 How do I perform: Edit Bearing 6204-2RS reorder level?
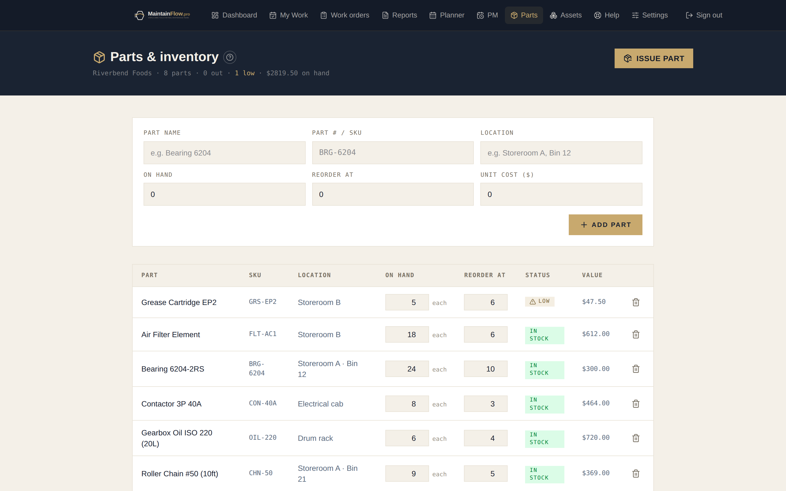click(486, 369)
